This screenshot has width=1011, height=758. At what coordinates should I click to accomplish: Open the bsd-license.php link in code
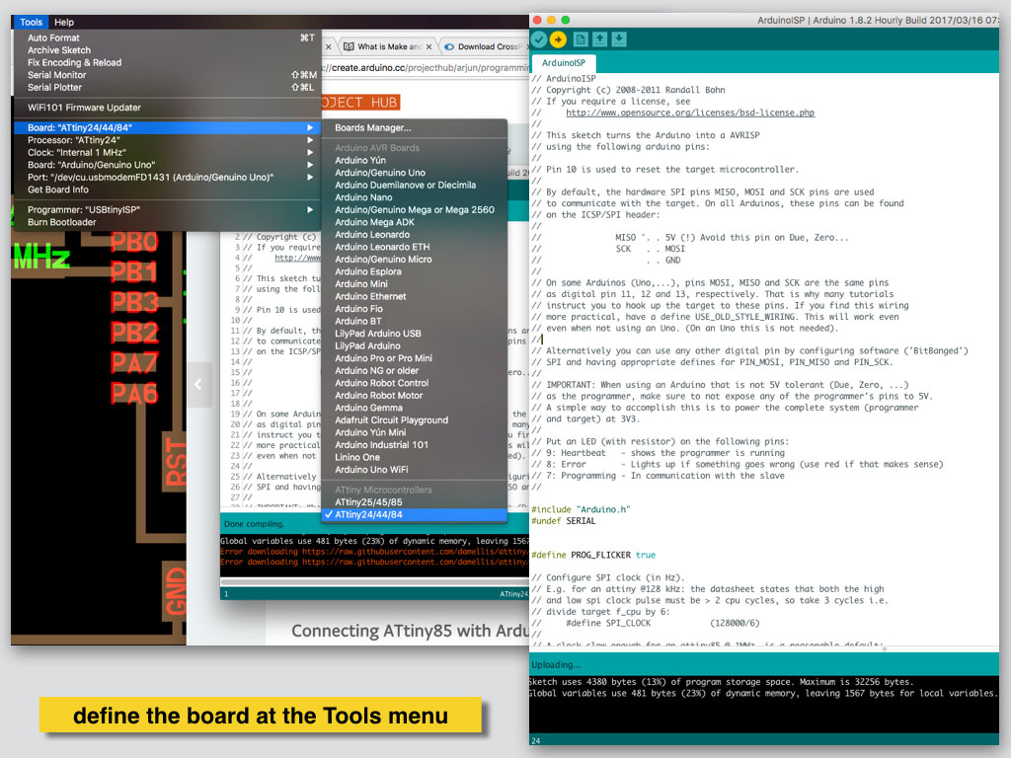690,113
